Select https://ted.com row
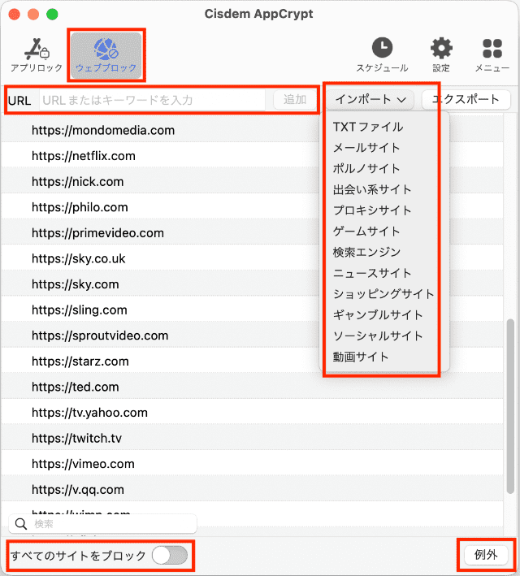 (x=252, y=387)
